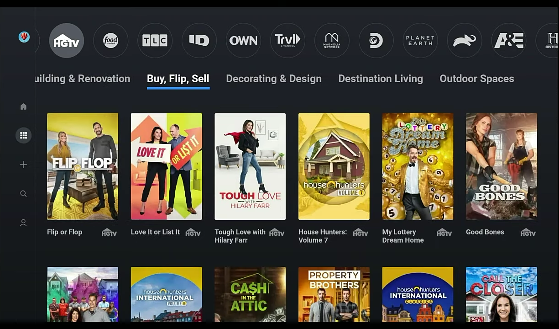This screenshot has width=559, height=329.
Task: Open the Destination Living tab
Action: point(381,79)
